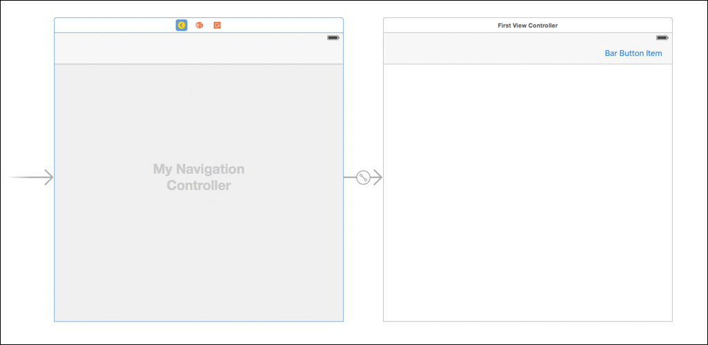
Task: Select the First View Controller title bar
Action: [x=528, y=26]
